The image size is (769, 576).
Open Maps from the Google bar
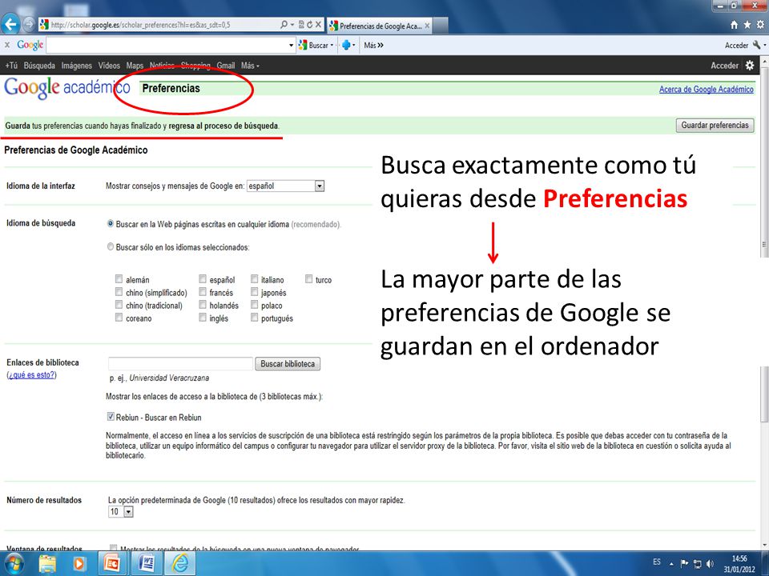click(135, 65)
